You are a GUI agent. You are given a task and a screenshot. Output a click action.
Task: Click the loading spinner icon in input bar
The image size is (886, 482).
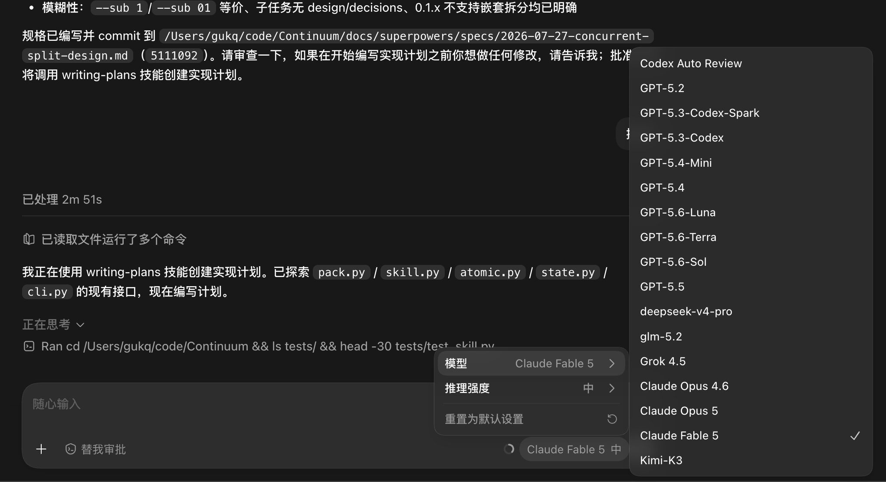(x=509, y=449)
